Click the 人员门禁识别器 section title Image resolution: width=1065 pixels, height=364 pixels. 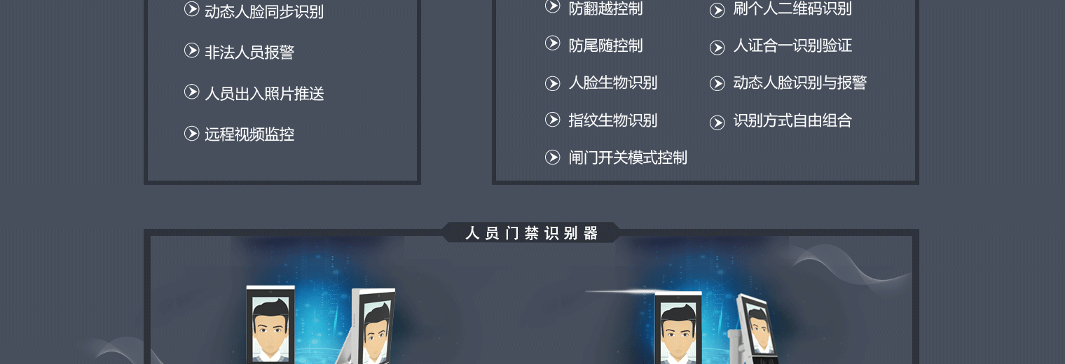click(532, 233)
